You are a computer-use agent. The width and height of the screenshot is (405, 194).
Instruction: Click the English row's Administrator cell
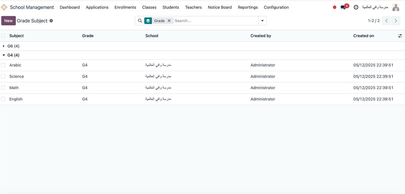point(263,99)
